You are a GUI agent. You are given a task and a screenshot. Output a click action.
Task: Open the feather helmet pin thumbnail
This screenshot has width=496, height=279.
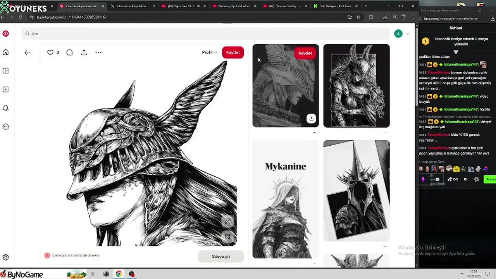(x=286, y=86)
